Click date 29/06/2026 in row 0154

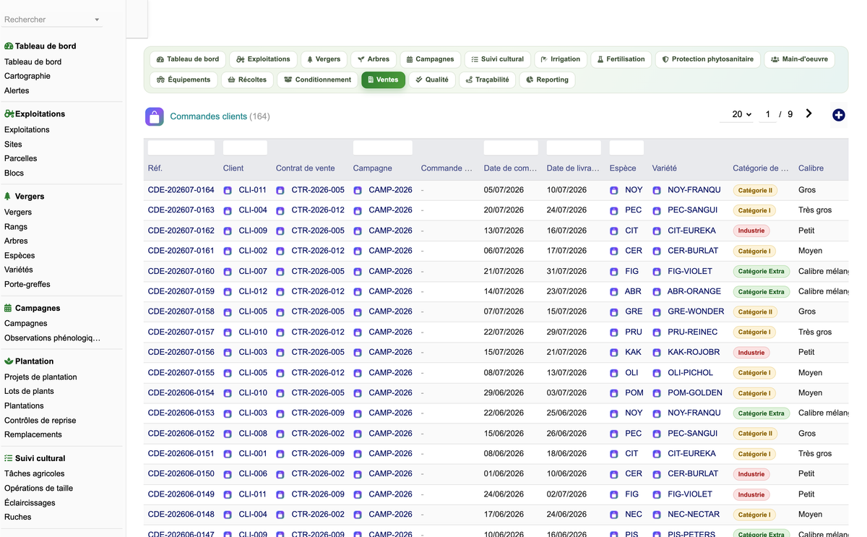pos(504,392)
